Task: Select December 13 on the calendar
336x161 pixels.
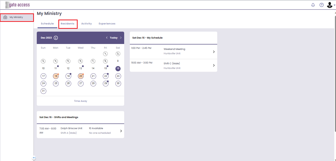Action: point(81,68)
